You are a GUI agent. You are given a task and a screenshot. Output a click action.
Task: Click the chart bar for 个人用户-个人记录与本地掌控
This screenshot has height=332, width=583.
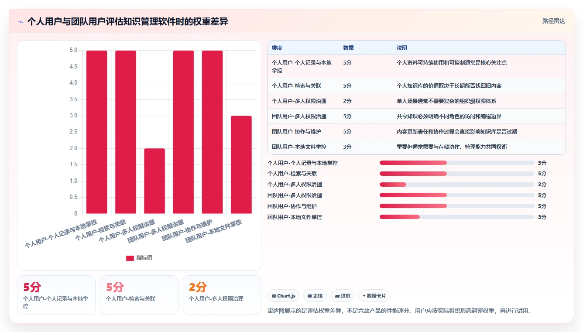[x=97, y=132]
